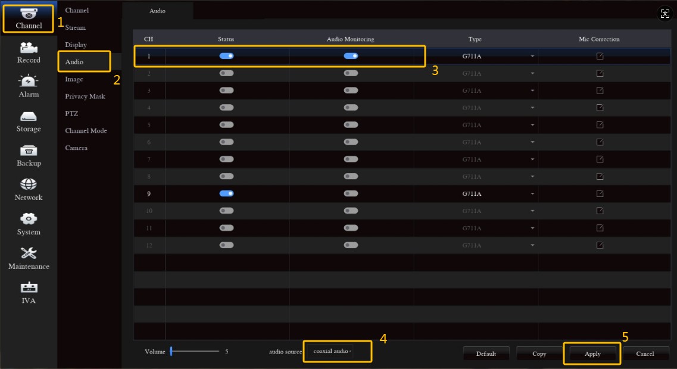The image size is (677, 369).
Task: Open the Network settings globe icon
Action: (29, 185)
